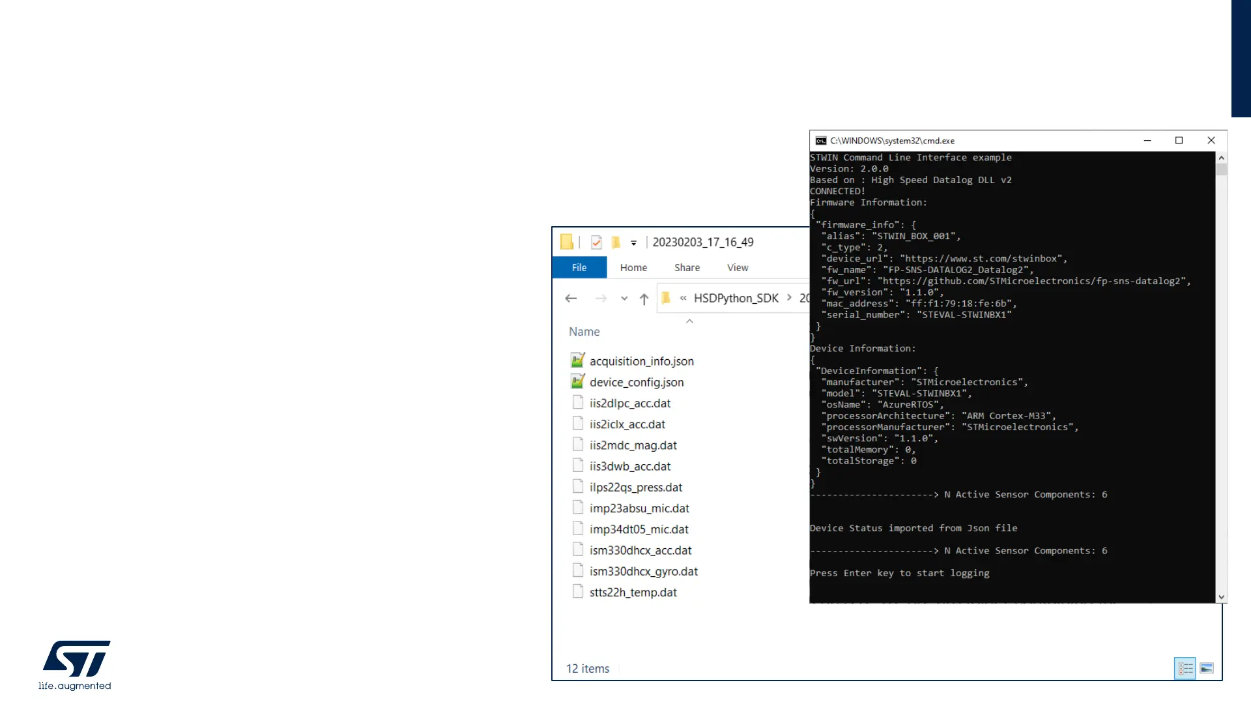Select iis2mdc_mag.dat file name
1251x704 pixels.
[x=633, y=445]
